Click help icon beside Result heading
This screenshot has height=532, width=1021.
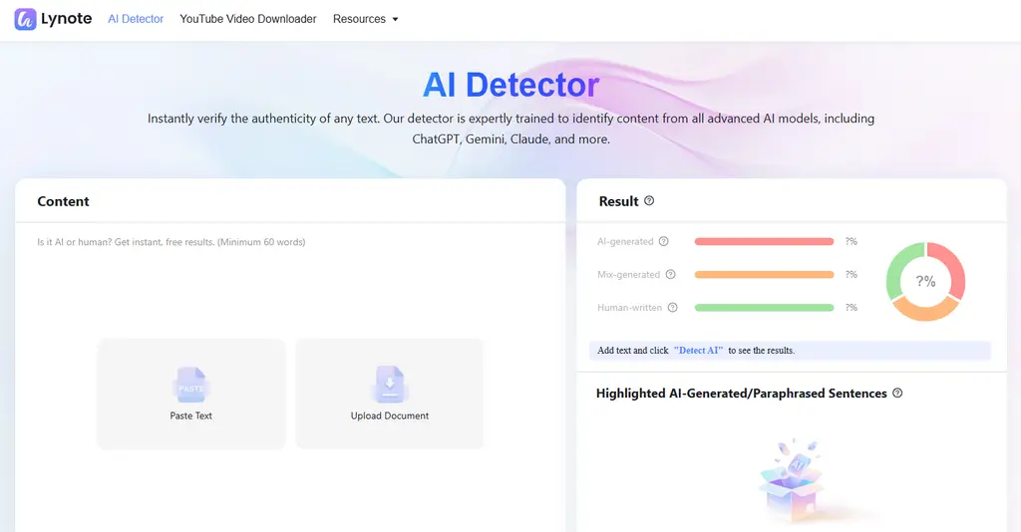point(649,201)
